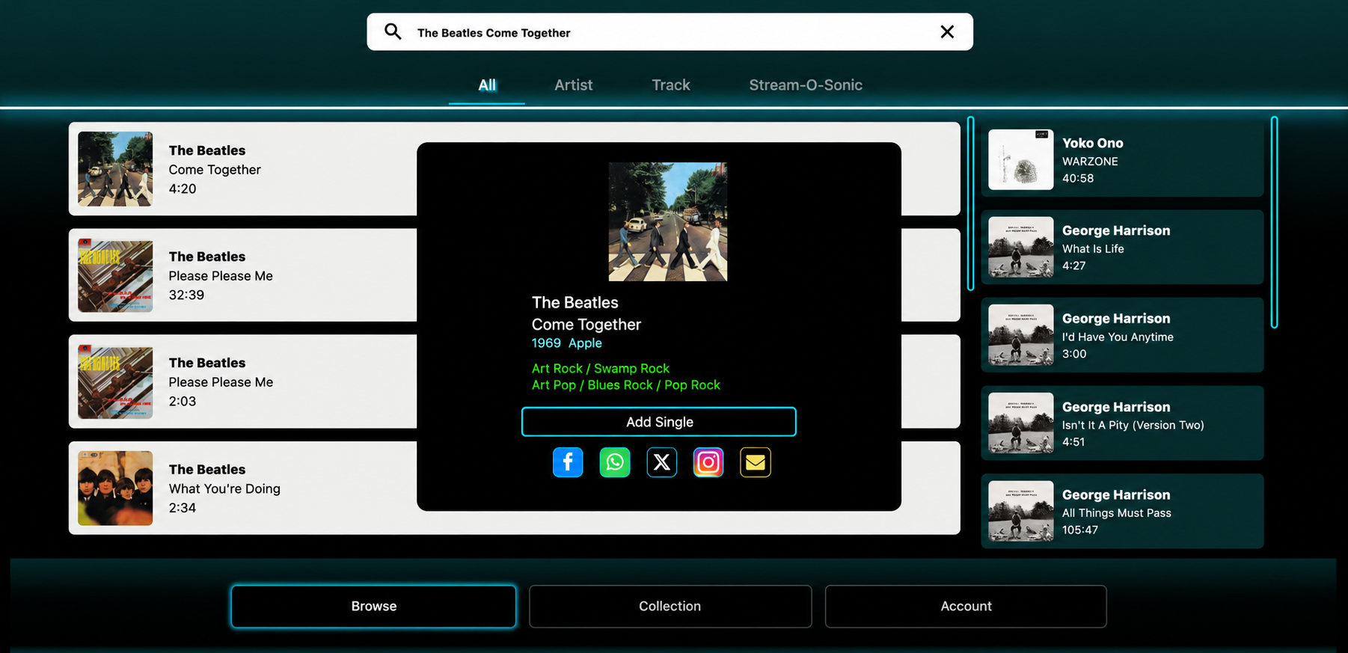1348x653 pixels.
Task: Share Come Together on Facebook
Action: pos(568,462)
